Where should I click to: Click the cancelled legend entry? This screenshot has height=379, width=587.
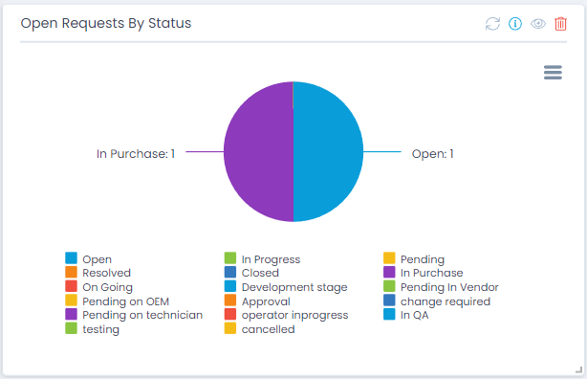[x=259, y=329]
